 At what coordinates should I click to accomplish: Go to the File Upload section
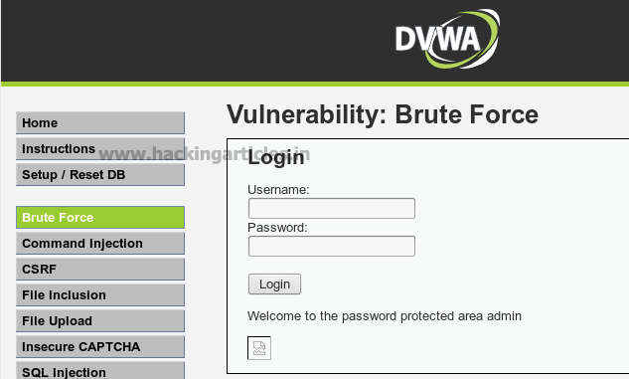tap(100, 321)
